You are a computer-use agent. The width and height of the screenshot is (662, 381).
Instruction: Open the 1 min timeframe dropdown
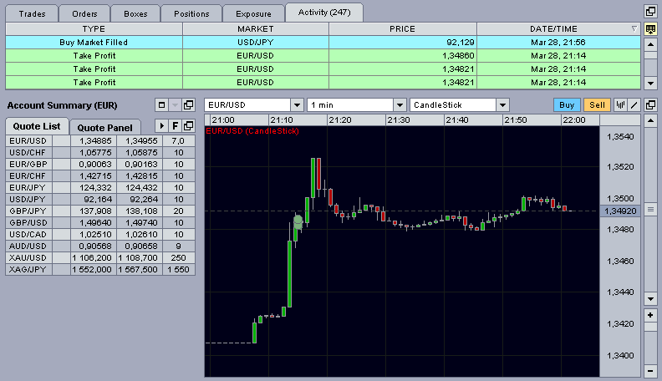400,105
